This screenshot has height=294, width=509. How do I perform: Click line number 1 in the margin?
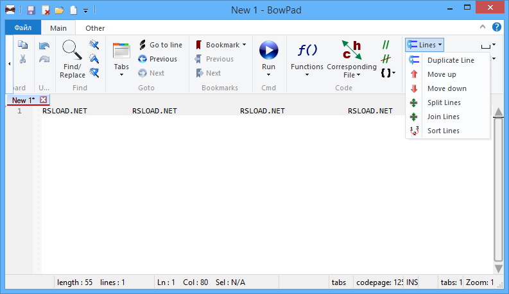pos(19,111)
